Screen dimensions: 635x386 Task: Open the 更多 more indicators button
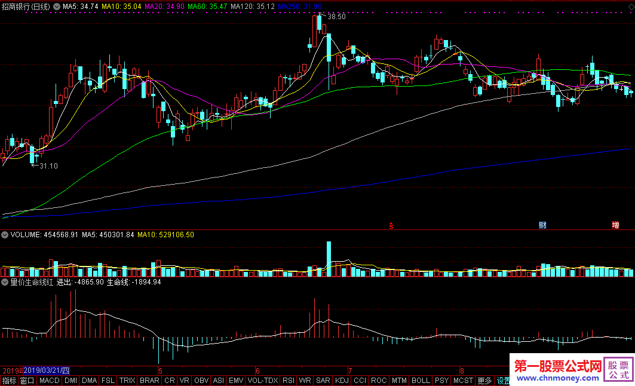pos(484,381)
